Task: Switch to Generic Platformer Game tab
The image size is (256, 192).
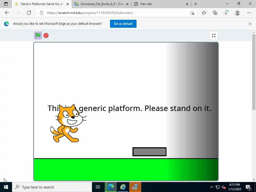Action: (42, 4)
